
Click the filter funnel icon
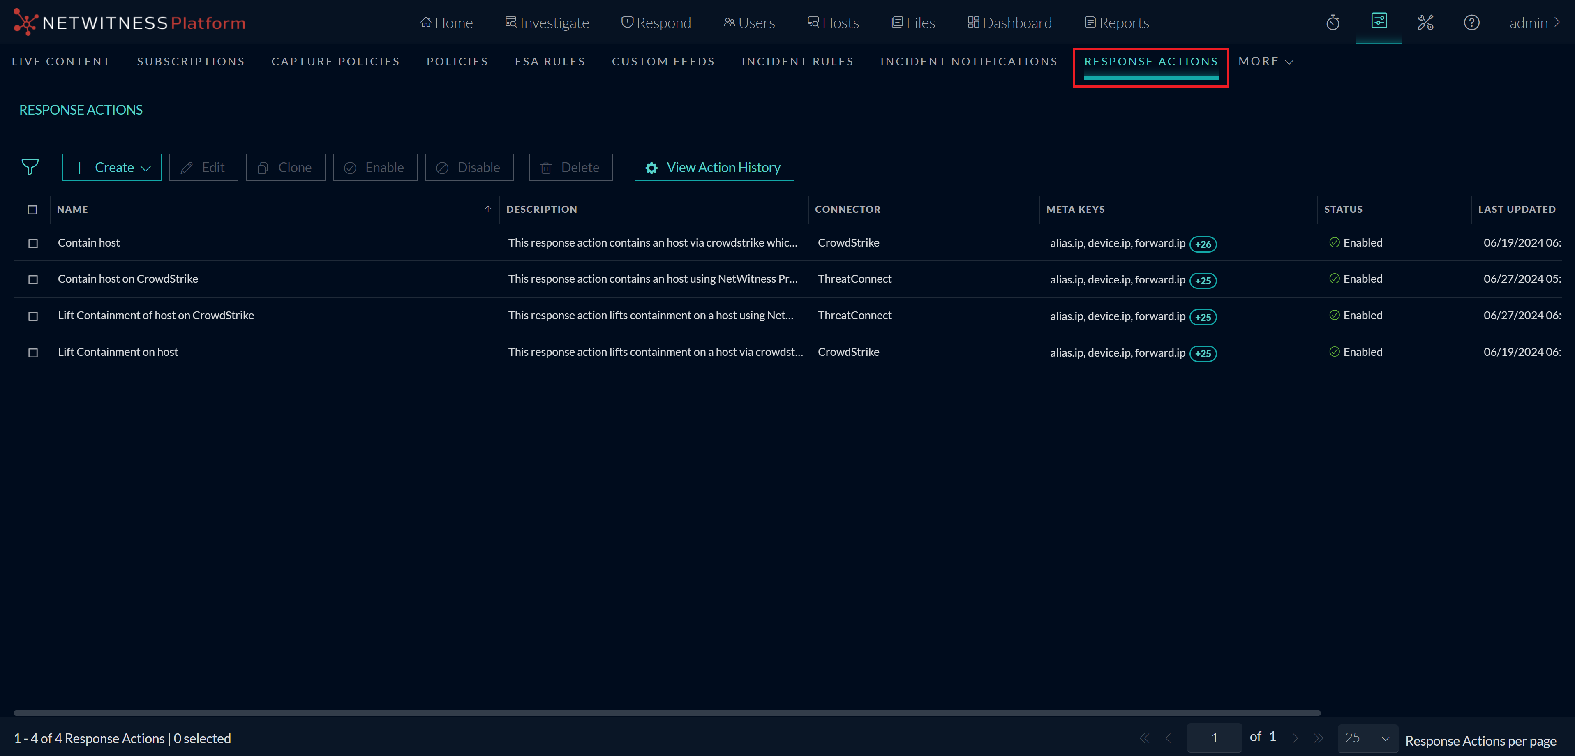30,167
